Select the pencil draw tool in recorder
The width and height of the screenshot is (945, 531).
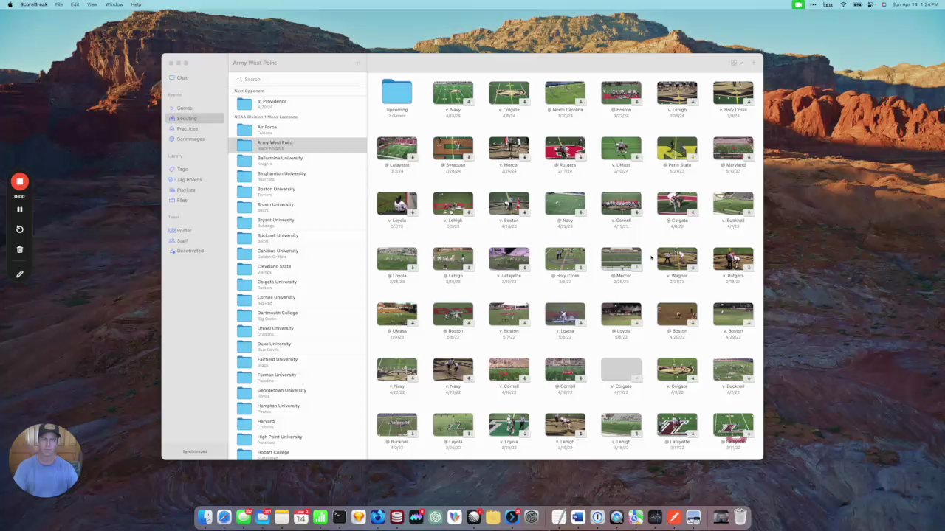(20, 274)
